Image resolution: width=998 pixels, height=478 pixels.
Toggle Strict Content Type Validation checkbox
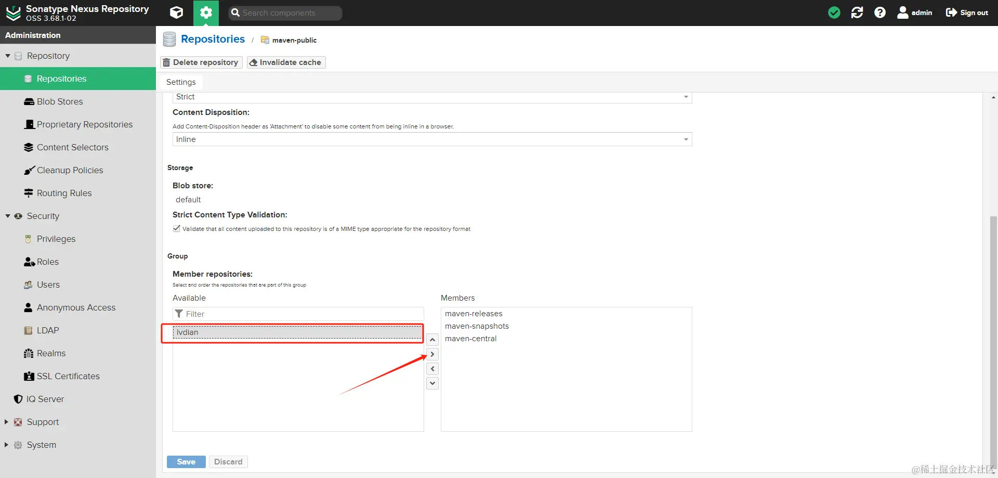tap(177, 228)
